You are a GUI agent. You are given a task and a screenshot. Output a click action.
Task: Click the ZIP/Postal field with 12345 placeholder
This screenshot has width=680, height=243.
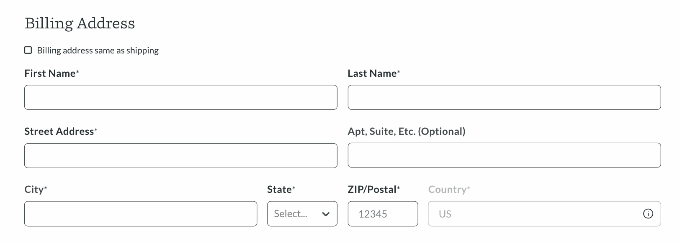tap(383, 214)
